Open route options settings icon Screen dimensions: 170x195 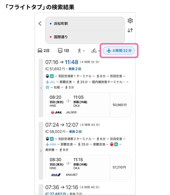click(130, 21)
